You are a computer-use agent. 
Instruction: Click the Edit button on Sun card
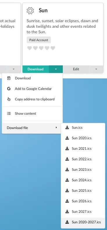[76, 69]
